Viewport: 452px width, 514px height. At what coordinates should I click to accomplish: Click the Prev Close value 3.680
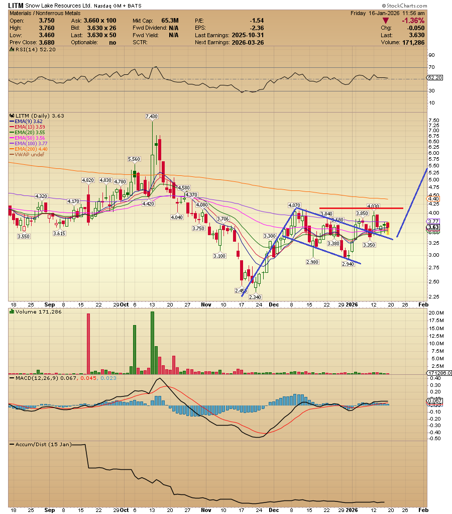coord(47,43)
